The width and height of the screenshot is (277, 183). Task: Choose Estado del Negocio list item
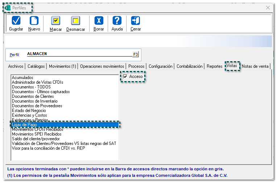pyautogui.click(x=29, y=111)
